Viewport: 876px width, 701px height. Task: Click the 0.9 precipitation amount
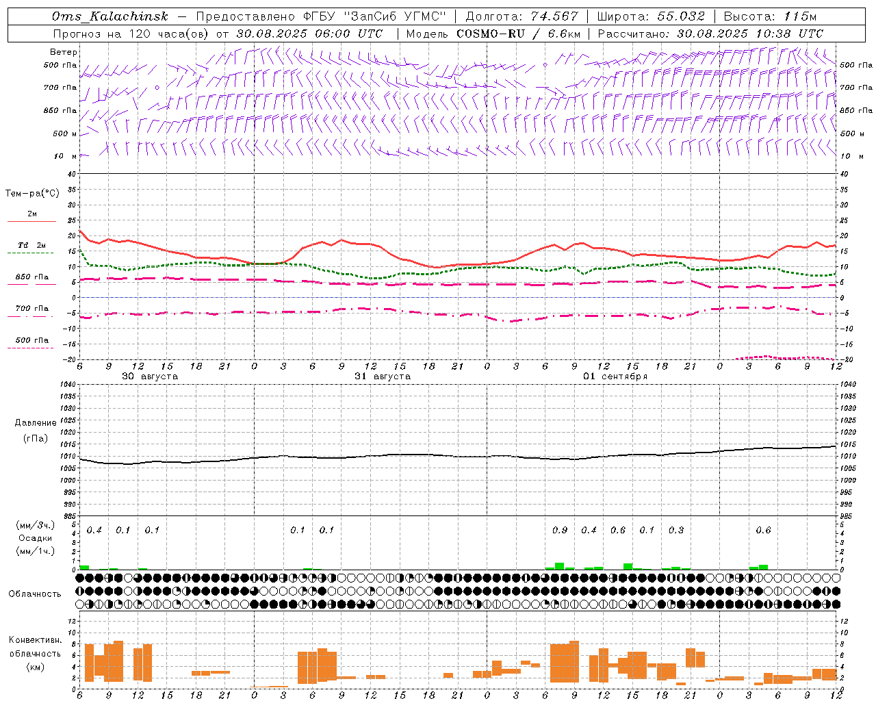click(x=560, y=531)
